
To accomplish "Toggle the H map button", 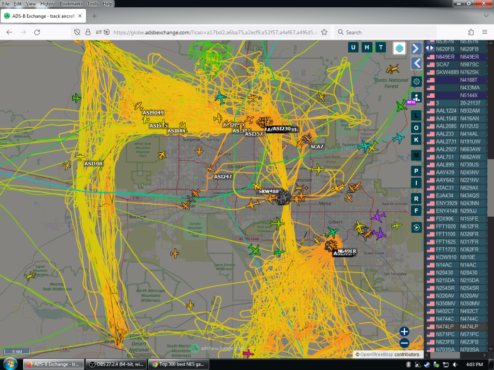I will pos(367,48).
